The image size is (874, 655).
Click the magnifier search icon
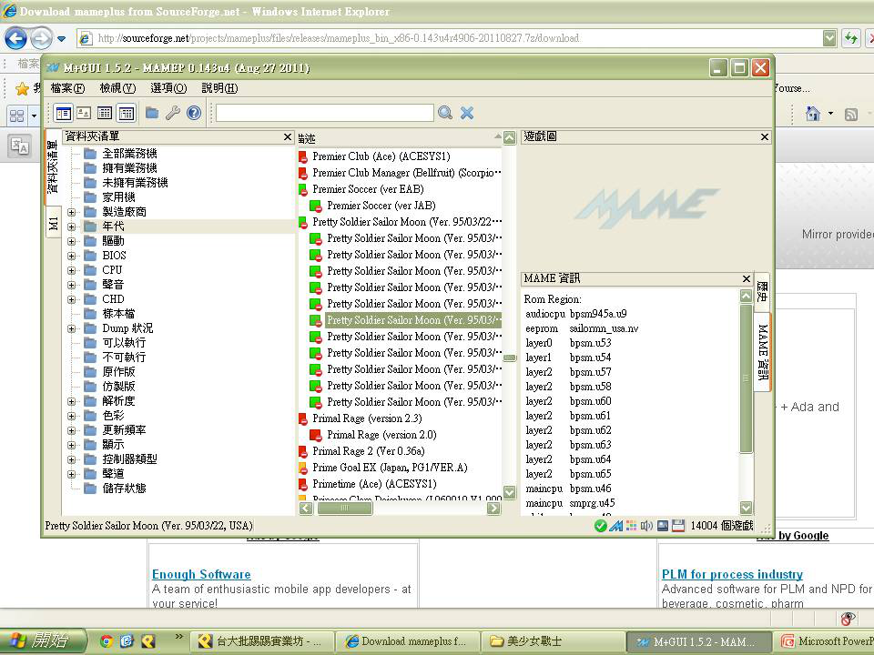point(445,113)
